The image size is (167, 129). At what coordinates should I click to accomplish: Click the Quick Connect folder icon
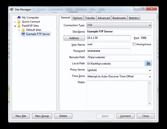click(19, 22)
